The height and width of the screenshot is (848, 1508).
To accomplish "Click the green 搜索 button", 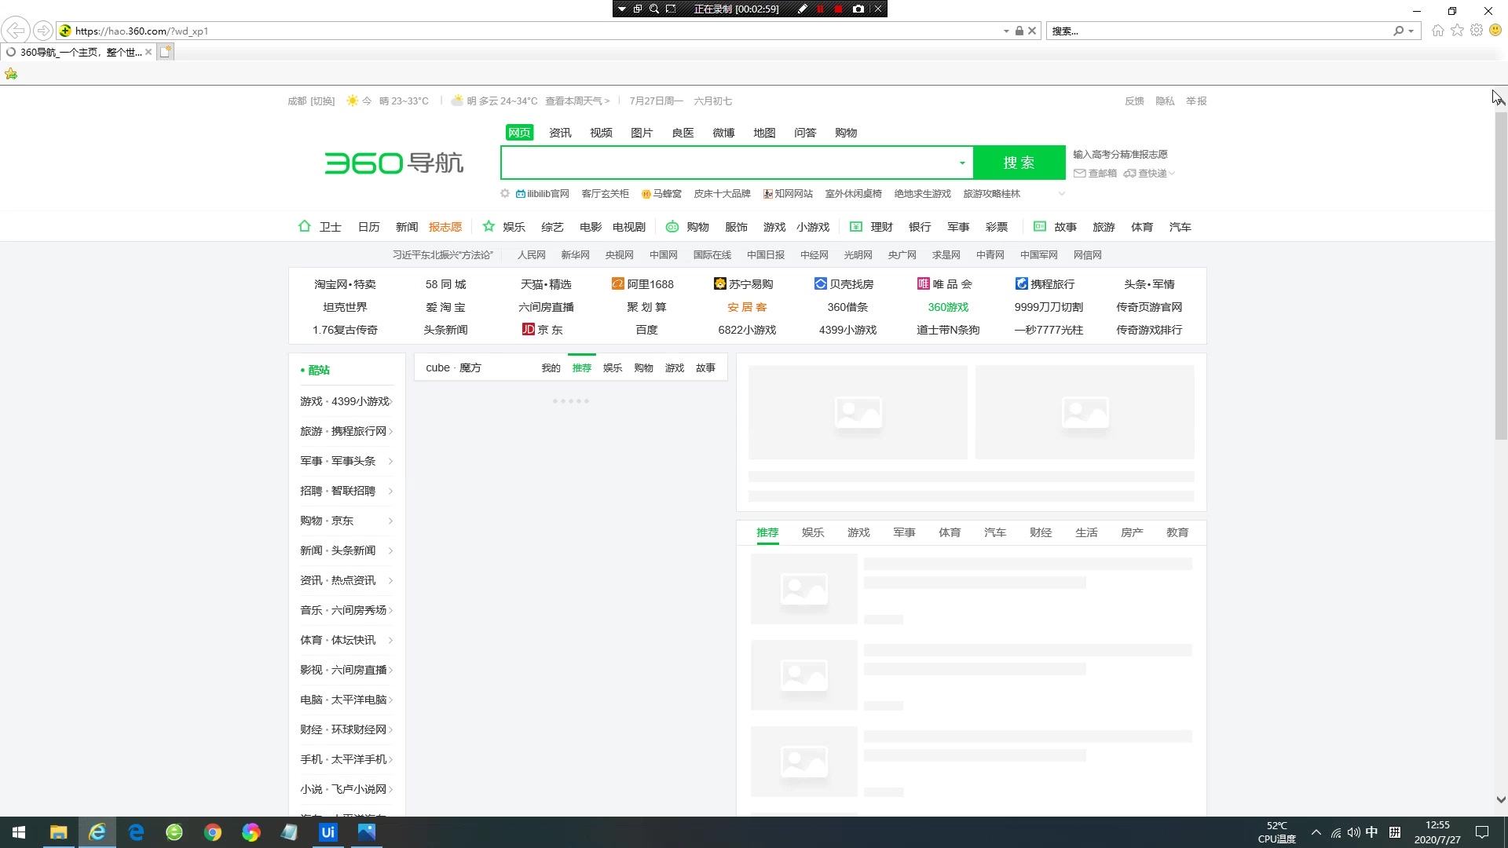I will coord(1019,163).
